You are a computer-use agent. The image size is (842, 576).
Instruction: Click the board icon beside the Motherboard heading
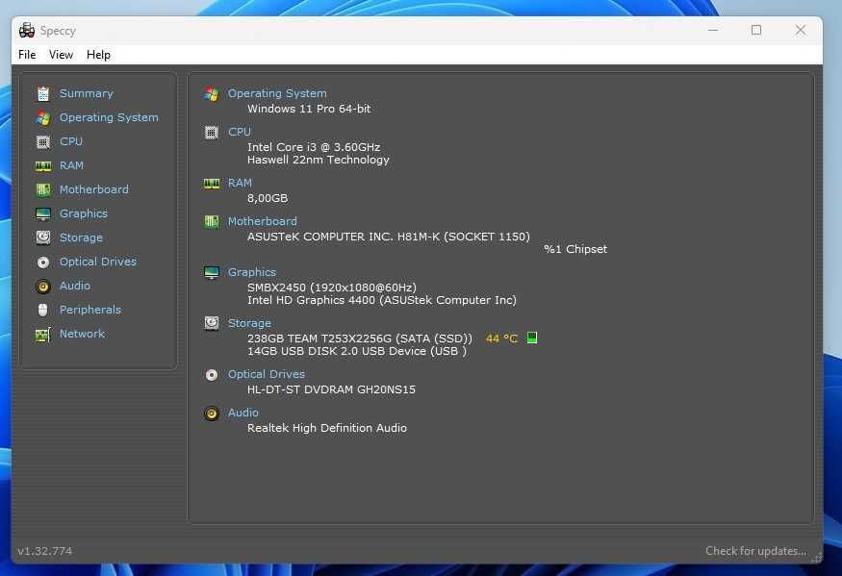(212, 222)
